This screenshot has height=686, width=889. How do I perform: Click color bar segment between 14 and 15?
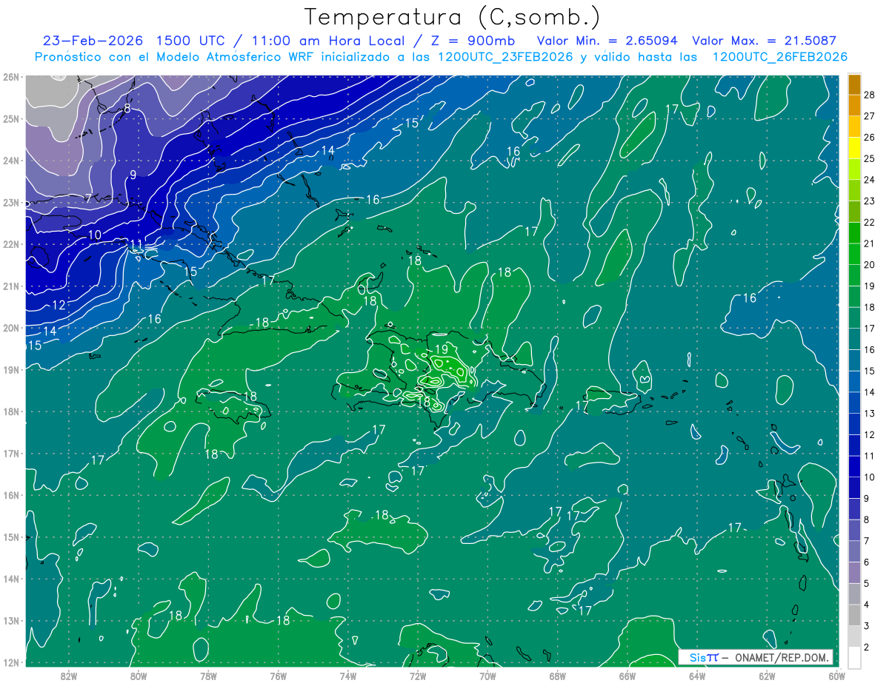854,381
